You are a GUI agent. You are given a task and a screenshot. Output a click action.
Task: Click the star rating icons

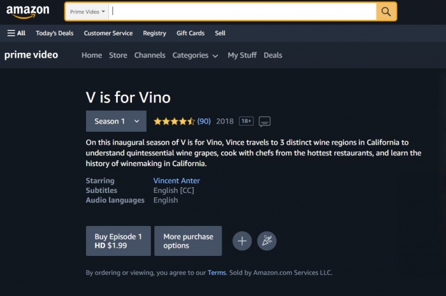pyautogui.click(x=174, y=122)
